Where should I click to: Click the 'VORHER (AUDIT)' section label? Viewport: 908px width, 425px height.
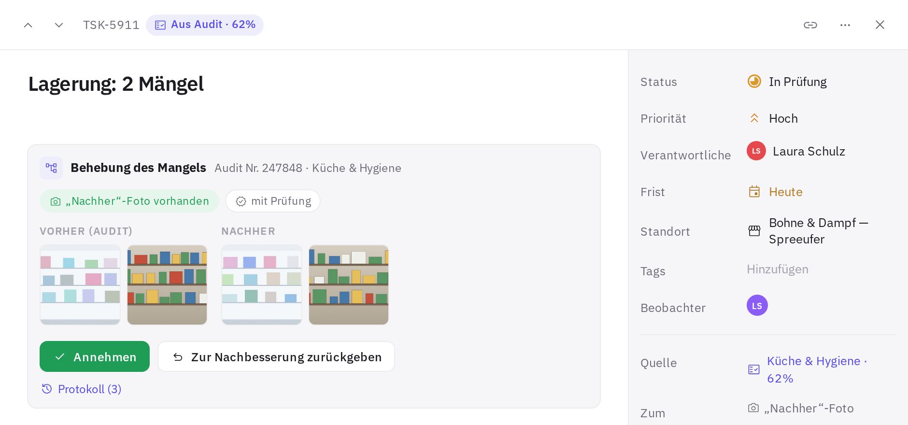(x=86, y=231)
